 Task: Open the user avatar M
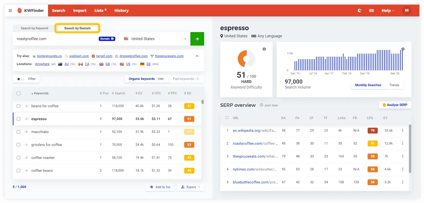point(407,11)
